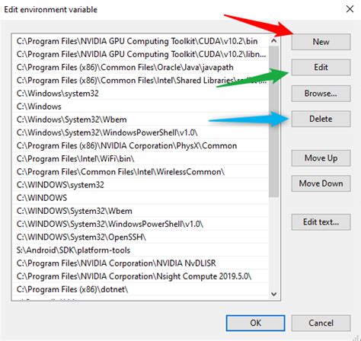The width and height of the screenshot is (361, 341).
Task: Select the Nsight Compute 2019.5.0 path
Action: pyautogui.click(x=140, y=276)
